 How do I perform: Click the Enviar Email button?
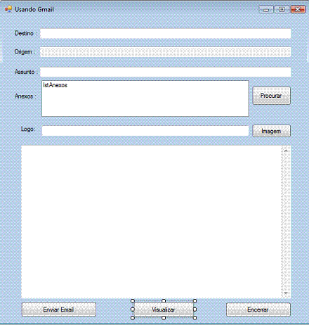59,310
